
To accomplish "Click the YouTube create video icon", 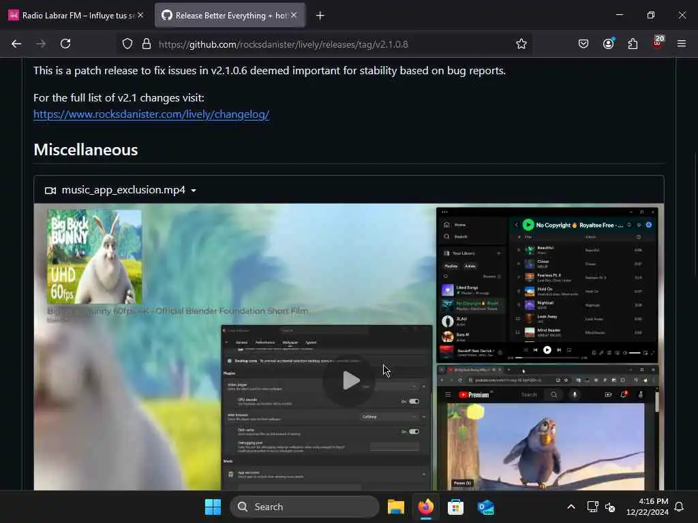I will click(x=608, y=394).
